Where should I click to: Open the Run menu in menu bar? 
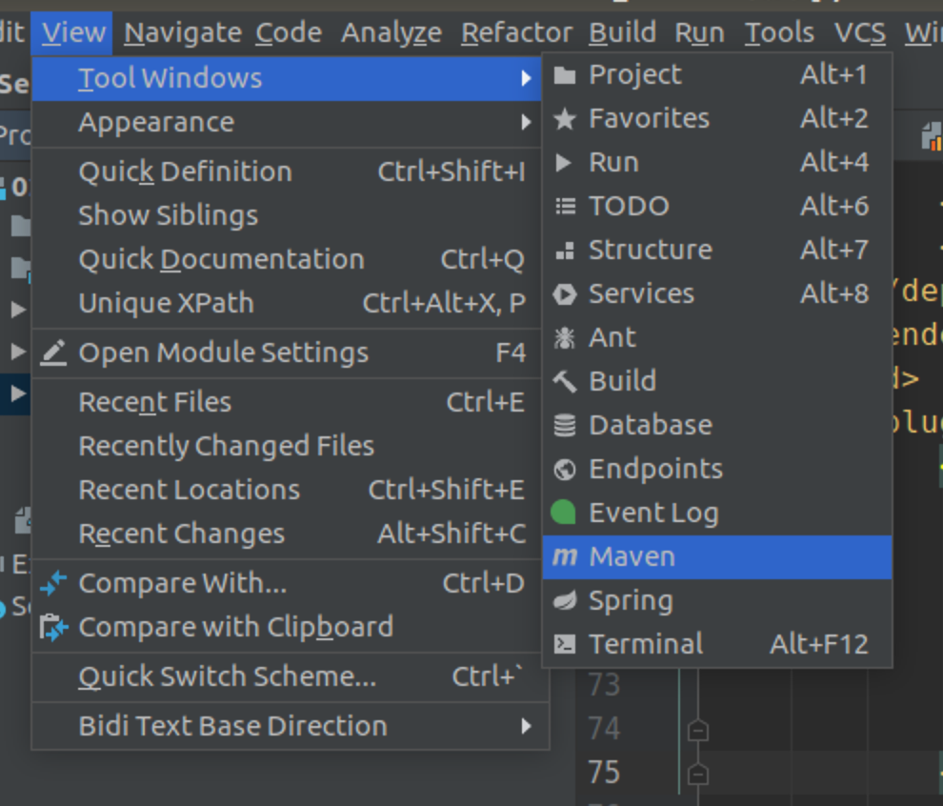(700, 32)
